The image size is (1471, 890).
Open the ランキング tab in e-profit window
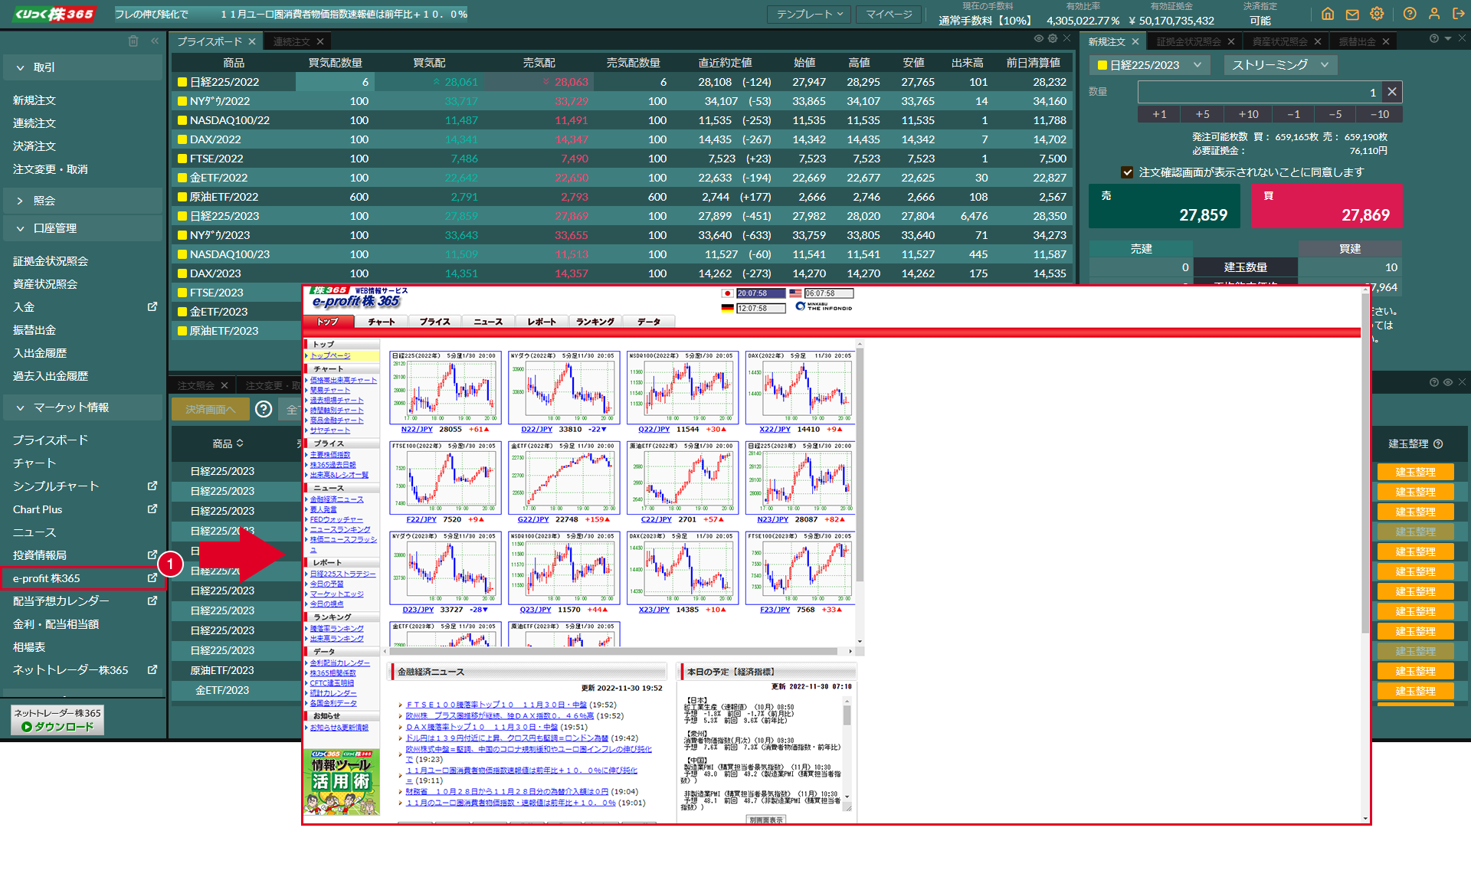click(x=595, y=322)
